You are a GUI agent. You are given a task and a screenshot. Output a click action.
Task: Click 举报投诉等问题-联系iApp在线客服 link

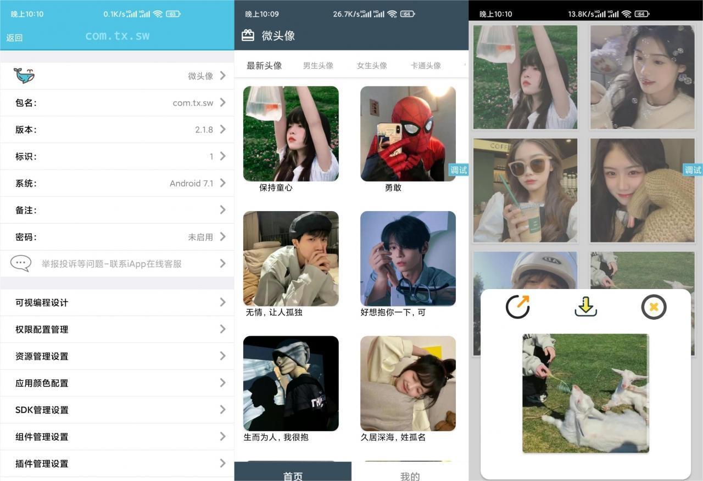[111, 264]
